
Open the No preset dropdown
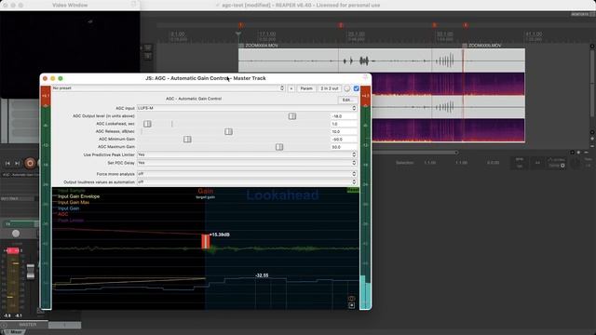[x=169, y=88]
